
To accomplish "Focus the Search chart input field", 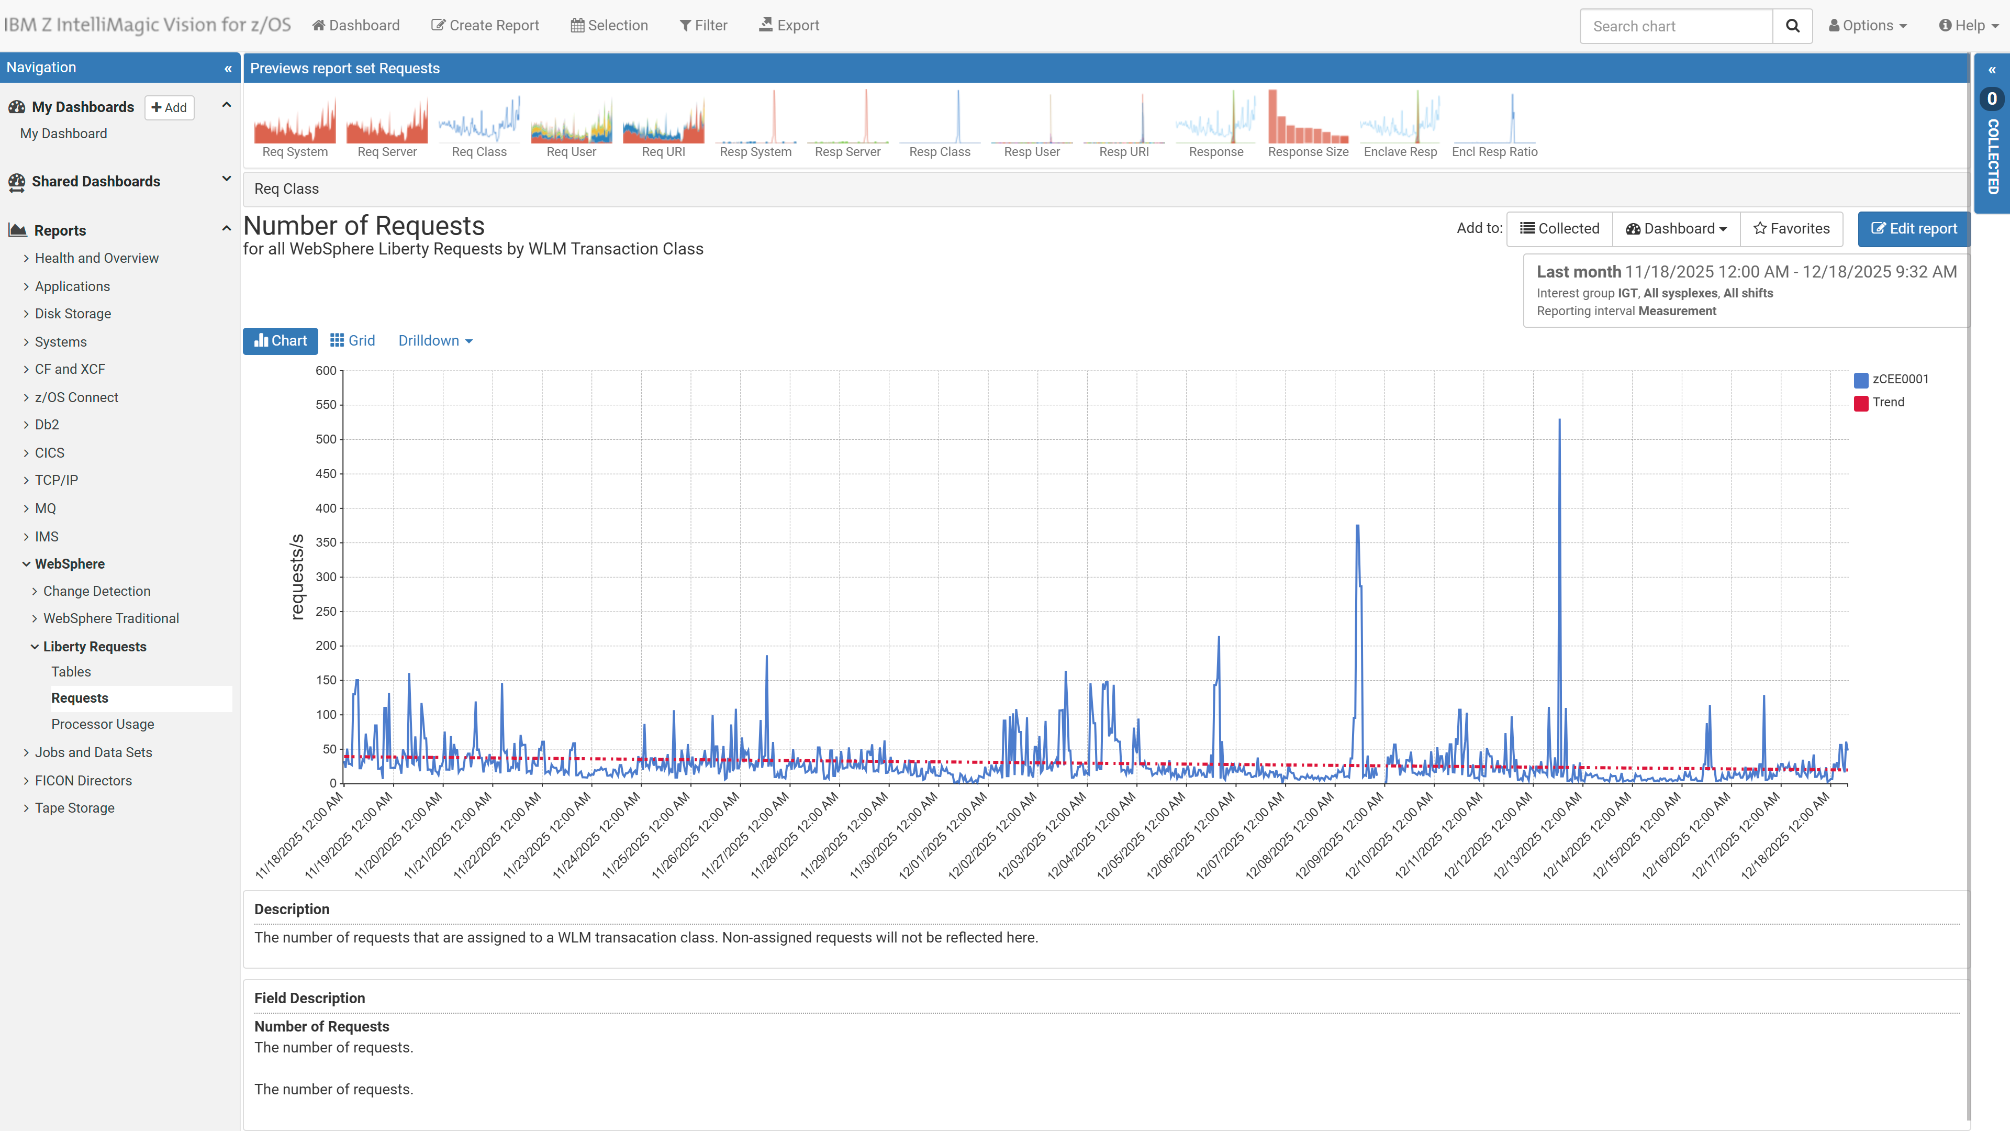I will click(x=1676, y=26).
